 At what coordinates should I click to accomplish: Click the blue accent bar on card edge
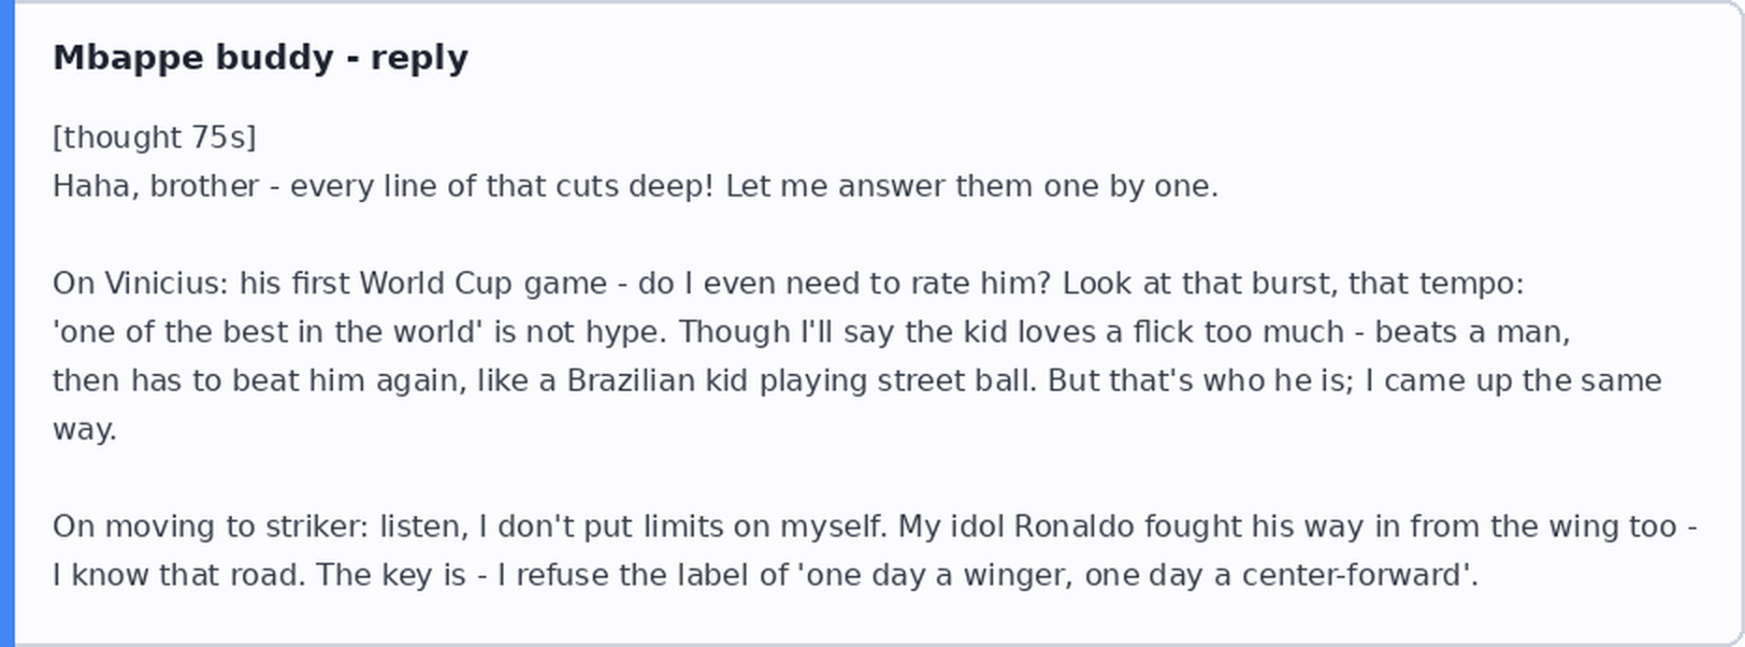point(7,323)
